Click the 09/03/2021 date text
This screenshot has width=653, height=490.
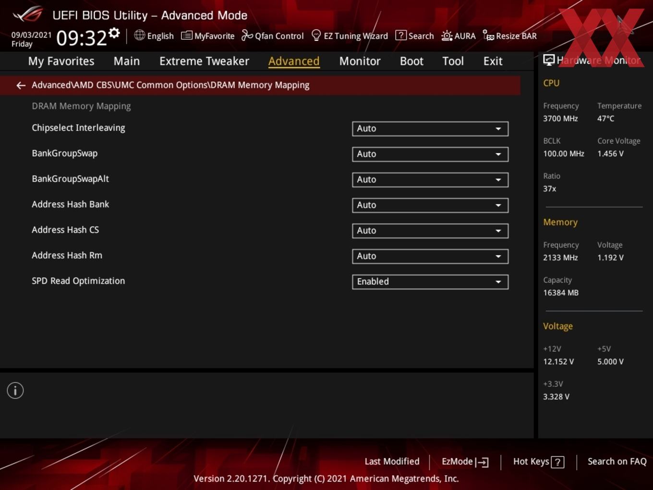(31, 35)
